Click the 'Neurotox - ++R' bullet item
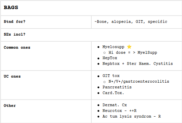Image resolution: width=182 pixels, height=123 pixels. tap(119, 111)
